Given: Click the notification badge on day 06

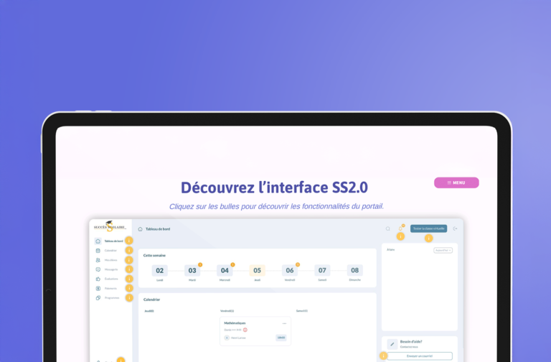Looking at the screenshot, I should click(298, 264).
